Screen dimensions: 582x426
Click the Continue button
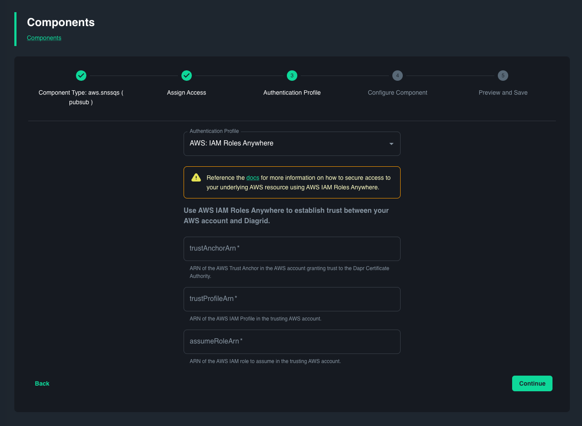click(x=532, y=383)
